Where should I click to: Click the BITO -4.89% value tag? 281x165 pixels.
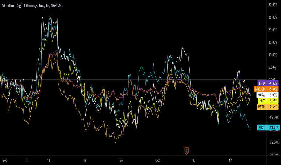point(272,83)
